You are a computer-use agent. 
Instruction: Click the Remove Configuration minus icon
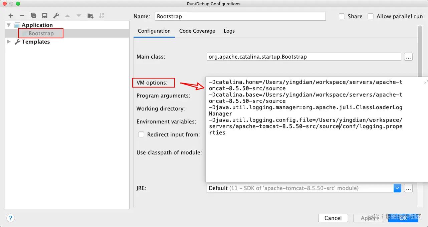(22, 16)
